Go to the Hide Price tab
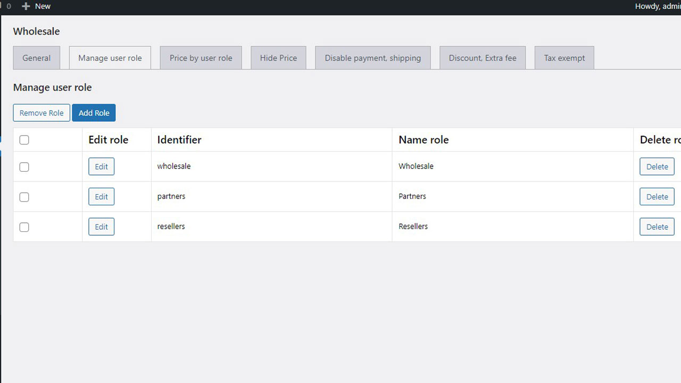Viewport: 681px width, 383px height. point(279,58)
